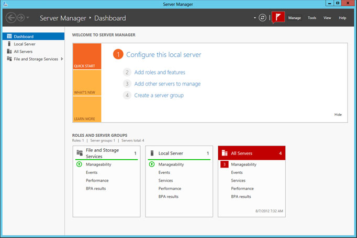Expand File and Storage Services sidebar arrow

click(x=62, y=59)
